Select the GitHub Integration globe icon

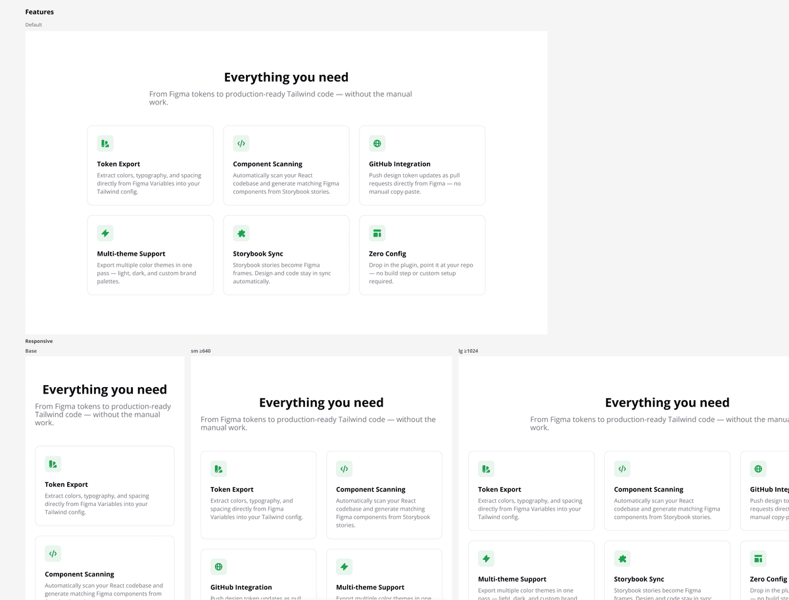click(377, 143)
